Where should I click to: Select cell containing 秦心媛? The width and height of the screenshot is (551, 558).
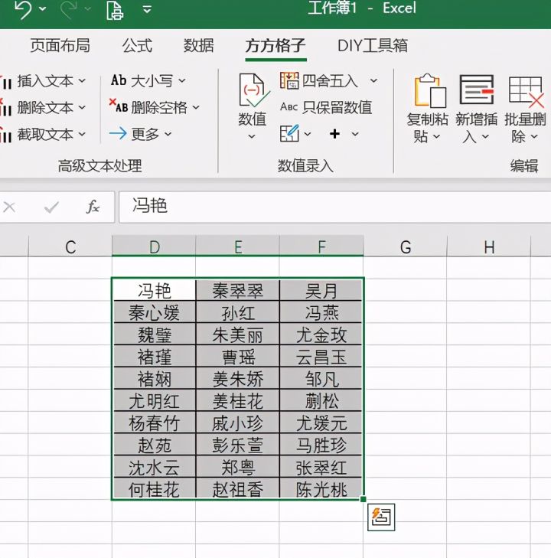[x=154, y=312]
